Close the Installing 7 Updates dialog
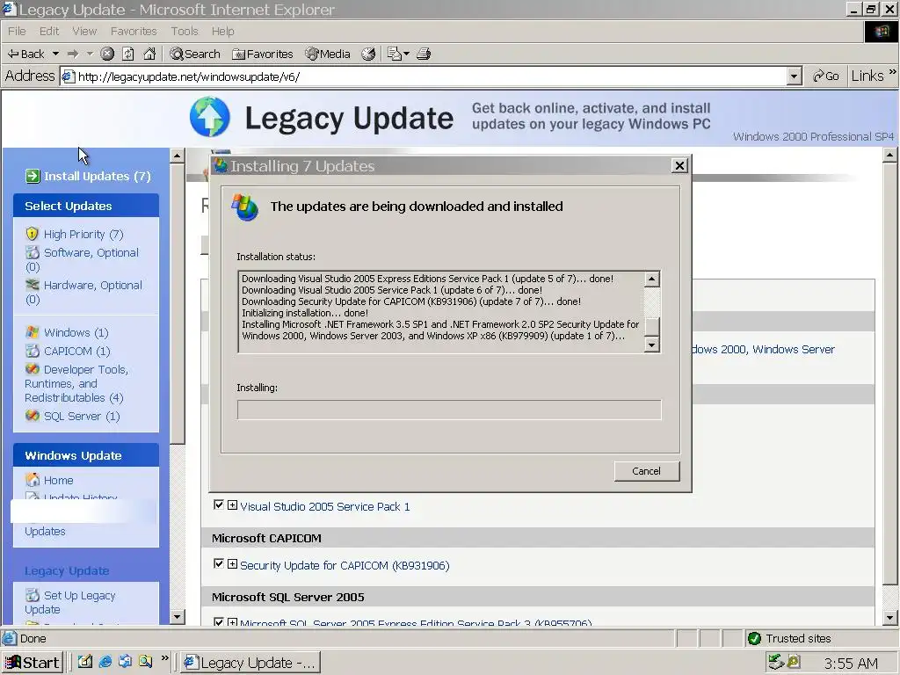The image size is (900, 675). click(x=679, y=166)
